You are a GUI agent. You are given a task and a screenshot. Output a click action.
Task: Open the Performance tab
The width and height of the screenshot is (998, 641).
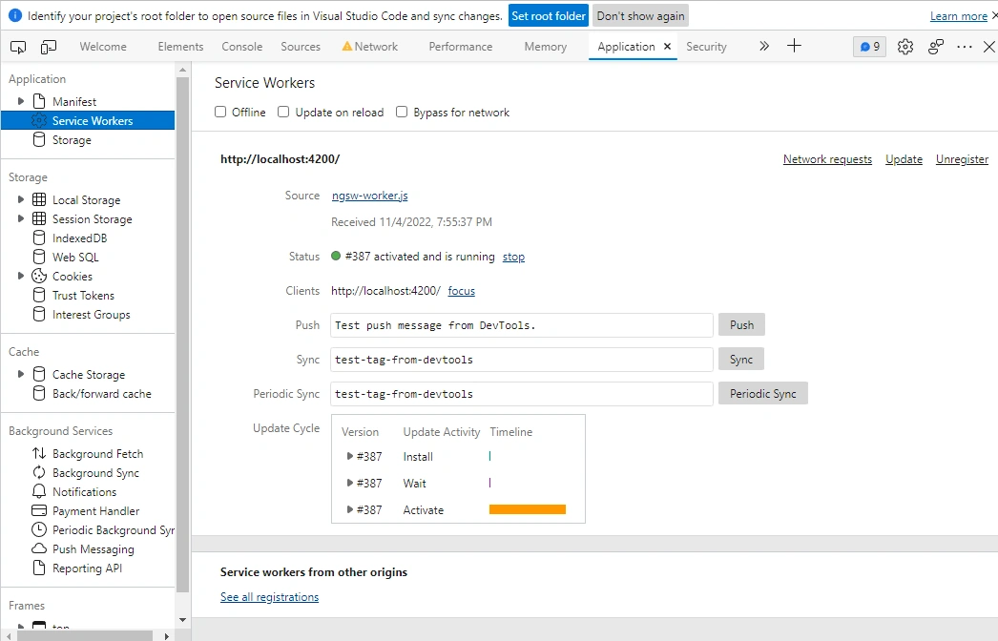(x=460, y=47)
